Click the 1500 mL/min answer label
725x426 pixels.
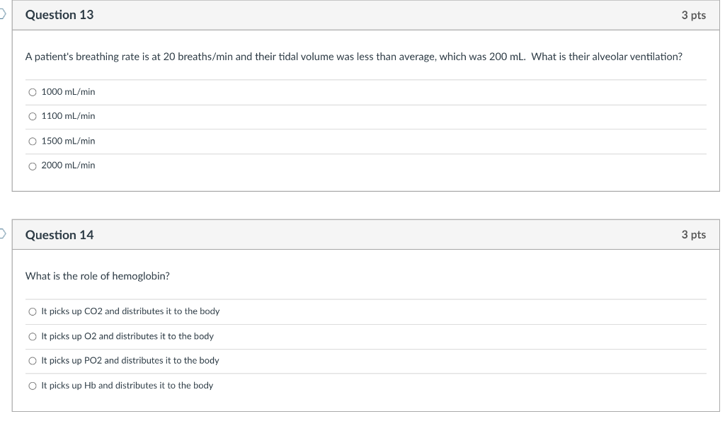69,141
